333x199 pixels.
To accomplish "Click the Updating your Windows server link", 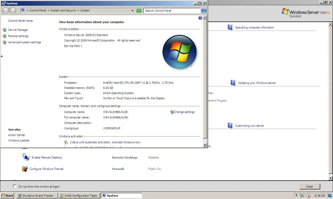I will (257, 83).
